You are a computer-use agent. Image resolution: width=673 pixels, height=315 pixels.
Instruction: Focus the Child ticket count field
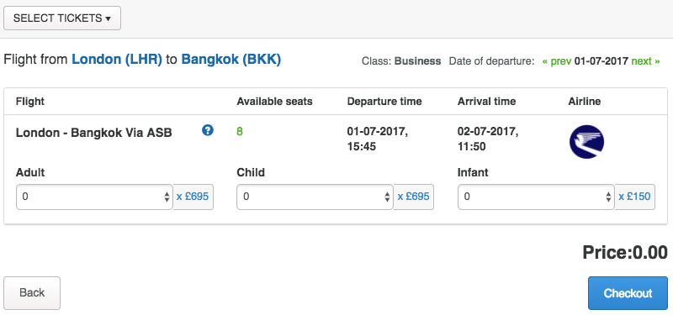click(315, 197)
